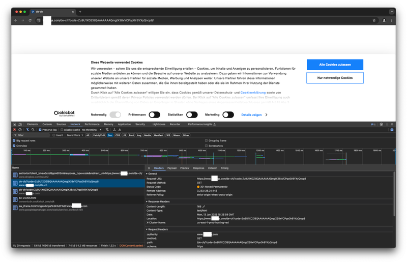Collapse the Response Headers section

[160, 201]
